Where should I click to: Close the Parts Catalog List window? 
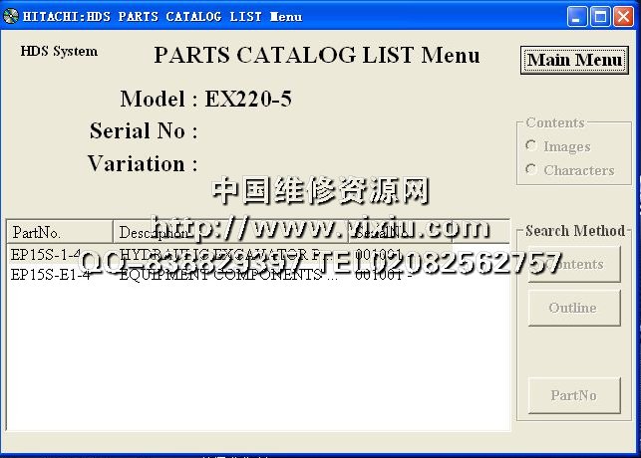(624, 16)
